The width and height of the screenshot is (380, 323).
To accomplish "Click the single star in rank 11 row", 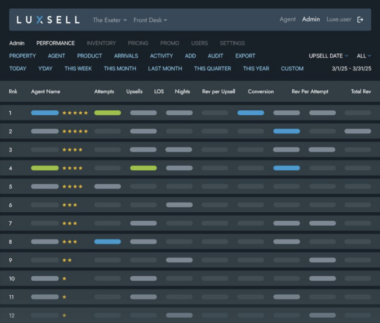I will tap(64, 297).
